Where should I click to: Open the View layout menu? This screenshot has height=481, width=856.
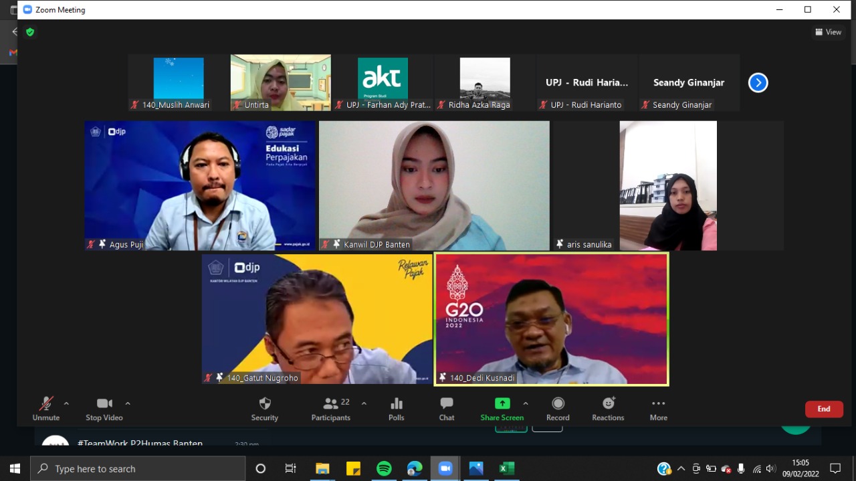828,32
